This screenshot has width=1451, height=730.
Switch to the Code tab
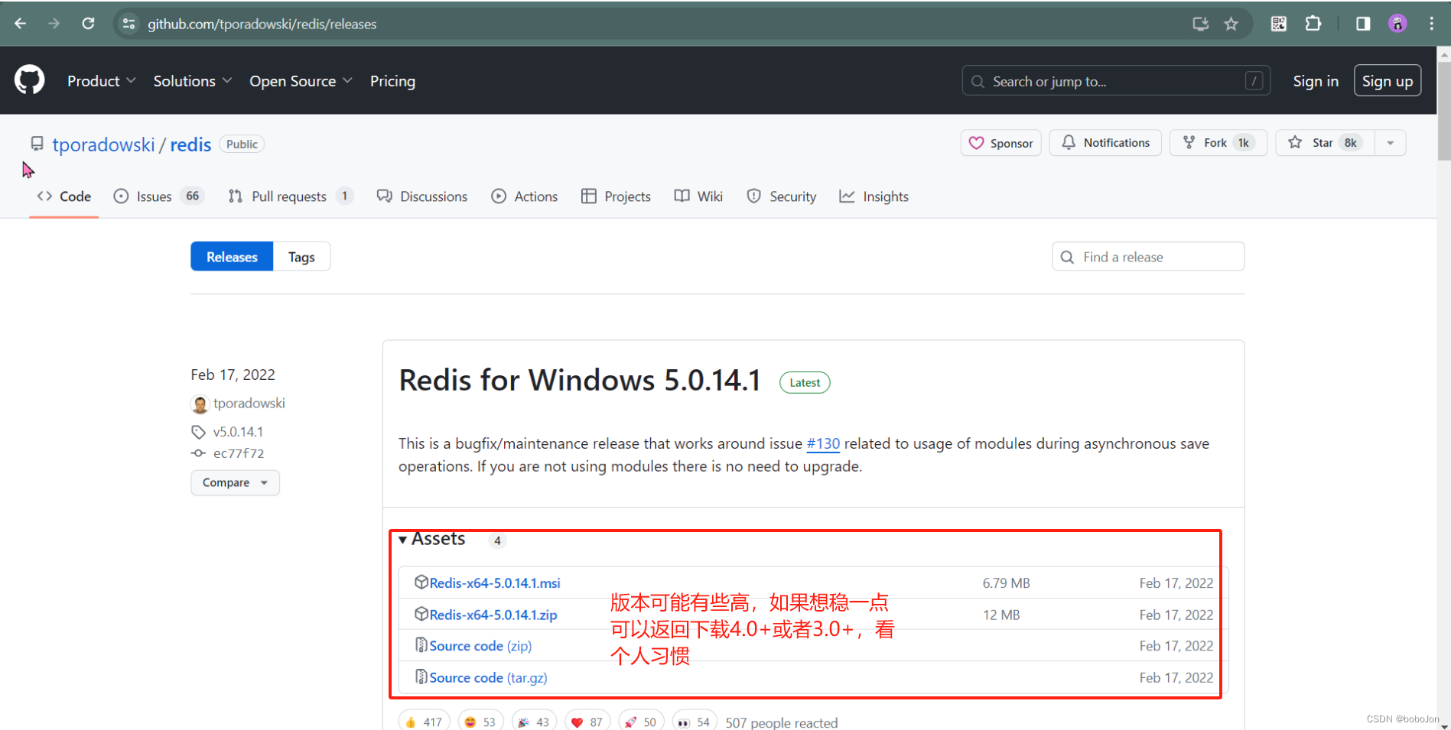[x=64, y=196]
